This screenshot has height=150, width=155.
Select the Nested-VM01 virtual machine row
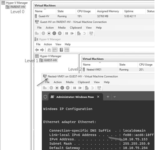point(118,69)
